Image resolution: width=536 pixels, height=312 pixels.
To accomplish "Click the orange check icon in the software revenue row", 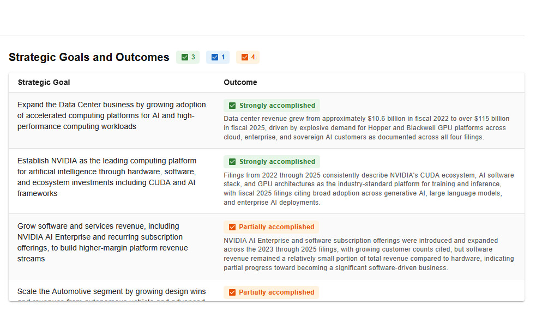I will (232, 227).
